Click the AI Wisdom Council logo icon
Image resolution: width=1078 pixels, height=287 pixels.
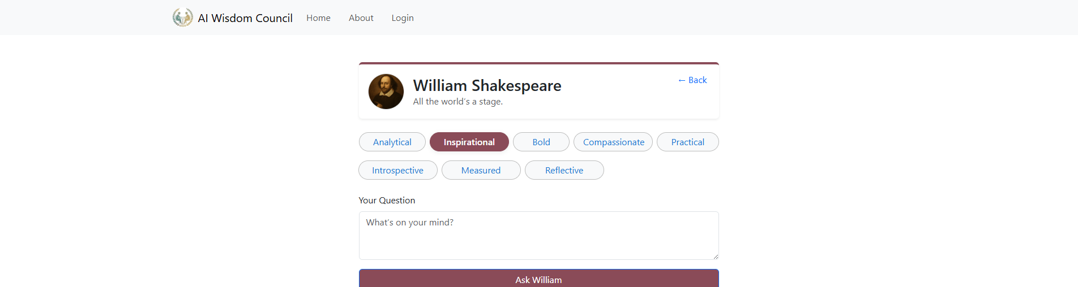tap(182, 18)
